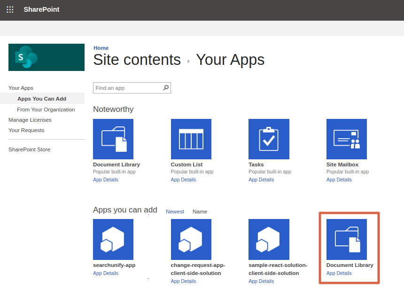
Task: Open Manage Licenses in sidebar
Action: click(x=30, y=120)
